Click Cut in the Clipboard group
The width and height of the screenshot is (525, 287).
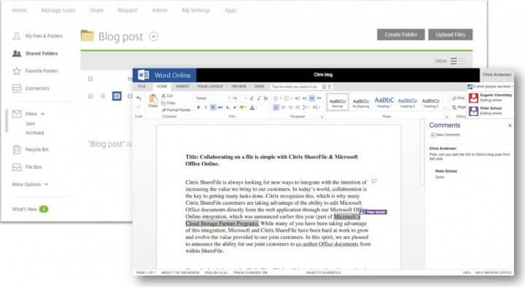point(167,95)
